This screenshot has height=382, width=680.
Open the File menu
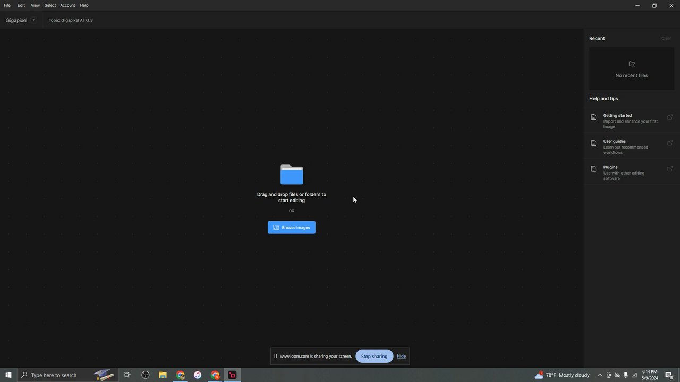7,5
